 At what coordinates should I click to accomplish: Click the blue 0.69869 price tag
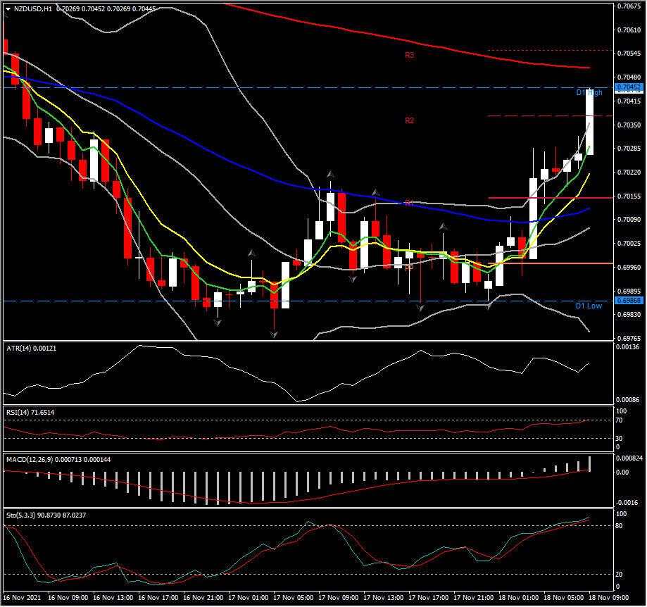pos(629,301)
